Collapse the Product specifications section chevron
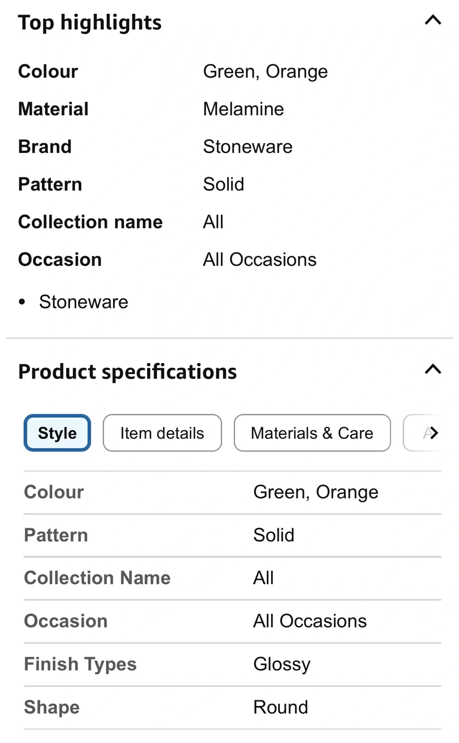Image resolution: width=459 pixels, height=743 pixels. click(433, 369)
